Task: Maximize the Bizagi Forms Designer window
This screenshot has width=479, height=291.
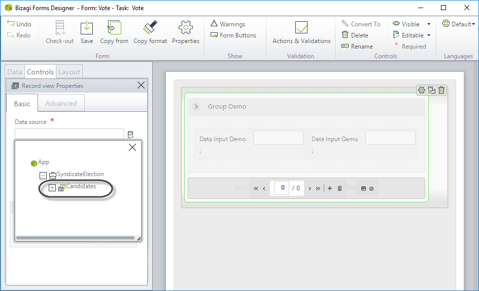Action: pos(443,8)
